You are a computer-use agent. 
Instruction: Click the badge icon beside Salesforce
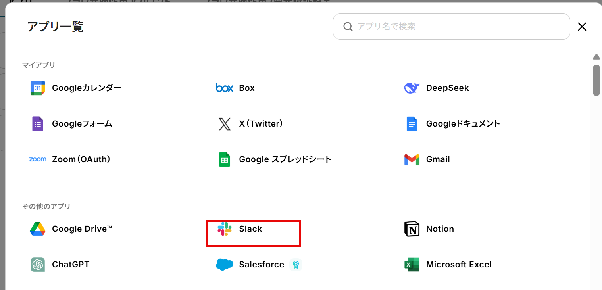[x=296, y=265]
